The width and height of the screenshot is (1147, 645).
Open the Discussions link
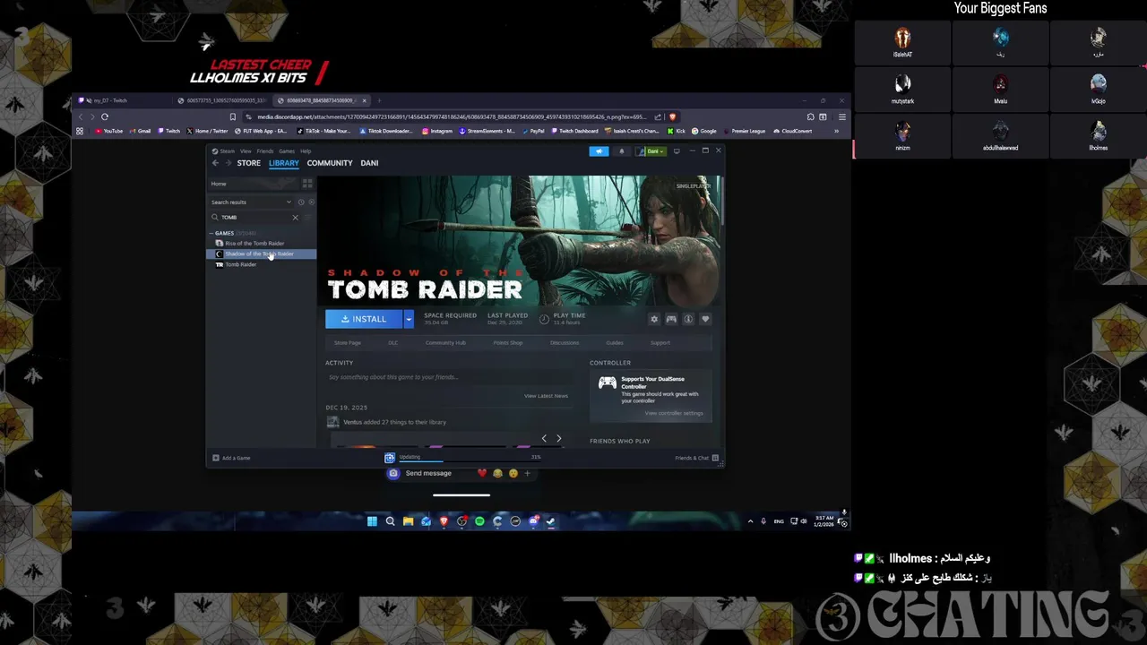point(565,343)
